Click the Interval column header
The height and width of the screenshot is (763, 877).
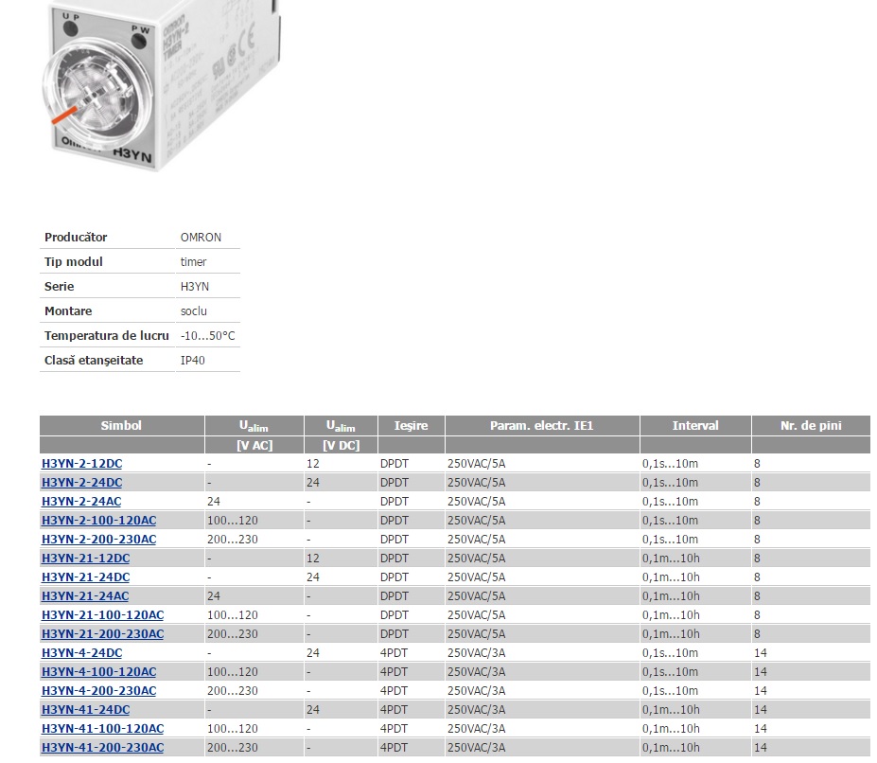tap(695, 426)
